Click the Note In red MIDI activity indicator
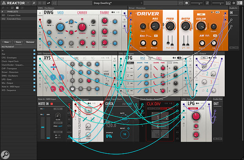The height and width of the screenshot is (160, 244). pos(52,104)
